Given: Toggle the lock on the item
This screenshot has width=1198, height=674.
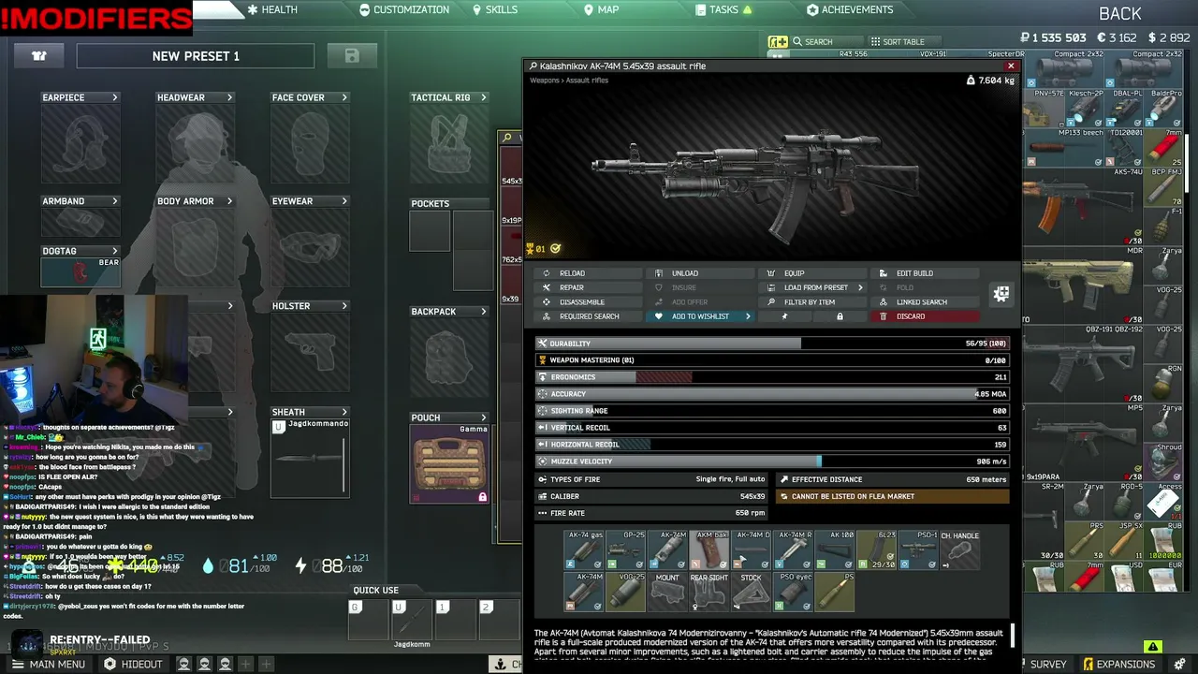Looking at the screenshot, I should click(x=840, y=316).
